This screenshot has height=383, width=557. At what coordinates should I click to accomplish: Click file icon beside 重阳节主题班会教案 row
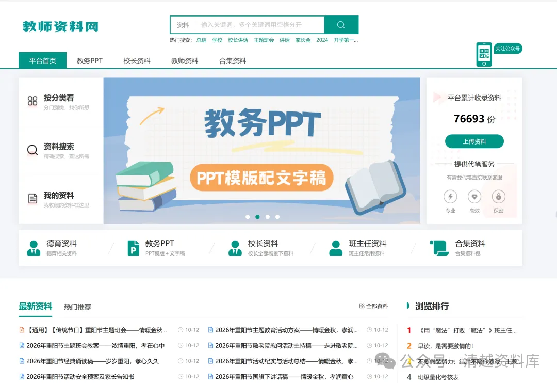(22, 346)
